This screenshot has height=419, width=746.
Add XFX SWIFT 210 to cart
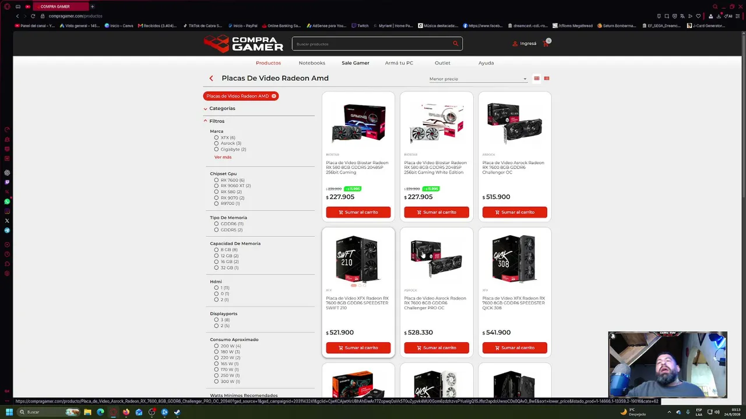(x=358, y=348)
